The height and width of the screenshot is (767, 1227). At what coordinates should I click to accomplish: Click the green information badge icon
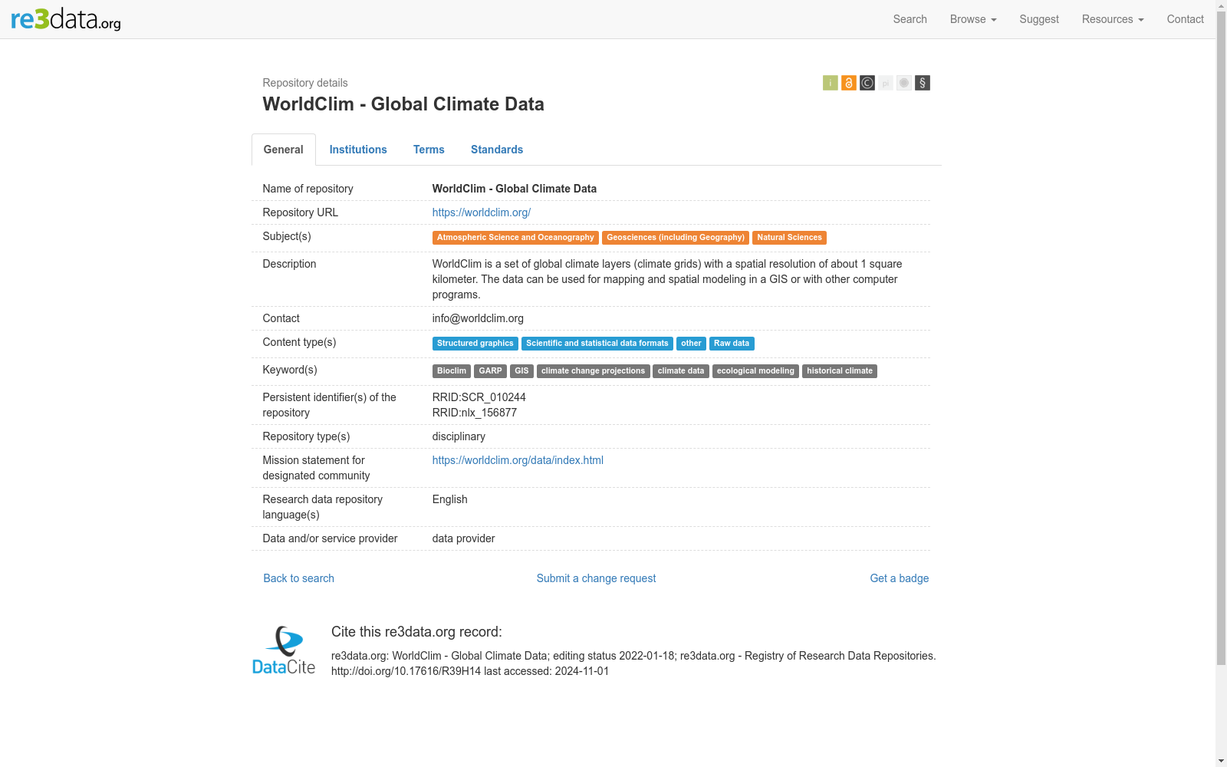pyautogui.click(x=830, y=83)
